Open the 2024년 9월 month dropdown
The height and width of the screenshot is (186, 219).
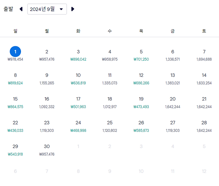pyautogui.click(x=47, y=9)
